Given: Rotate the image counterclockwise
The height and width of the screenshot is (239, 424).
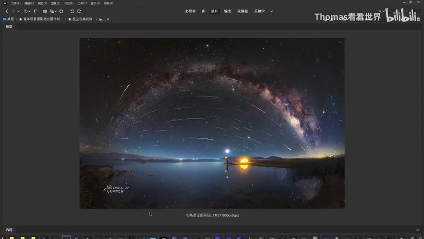Looking at the screenshot, I should (72, 11).
